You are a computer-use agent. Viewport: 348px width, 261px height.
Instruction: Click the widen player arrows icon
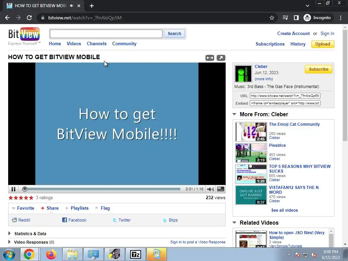tap(210, 58)
